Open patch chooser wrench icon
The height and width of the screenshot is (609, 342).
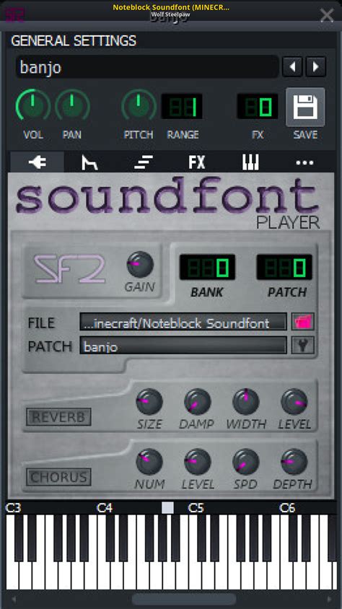click(303, 345)
